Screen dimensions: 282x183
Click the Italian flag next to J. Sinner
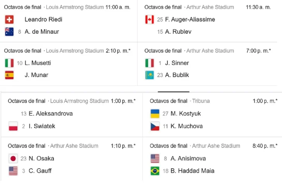pyautogui.click(x=150, y=63)
